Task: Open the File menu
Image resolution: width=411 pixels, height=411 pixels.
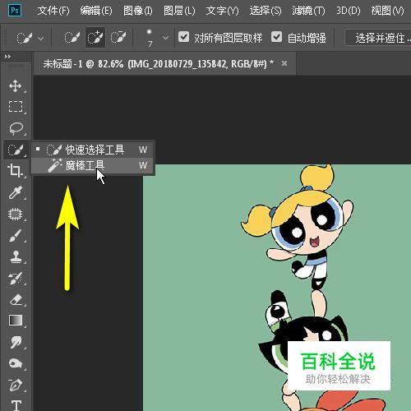Action: point(53,11)
